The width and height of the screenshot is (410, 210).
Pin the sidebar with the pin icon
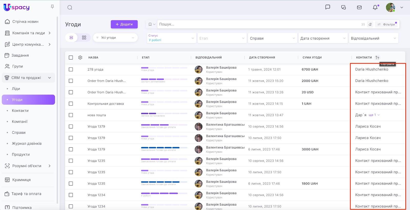point(52,7)
